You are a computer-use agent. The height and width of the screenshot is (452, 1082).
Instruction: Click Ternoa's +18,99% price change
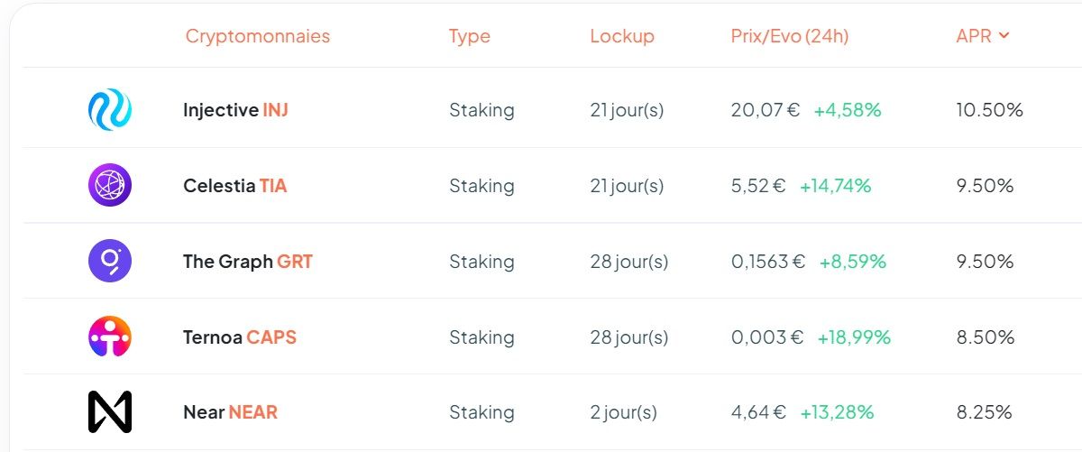point(854,337)
